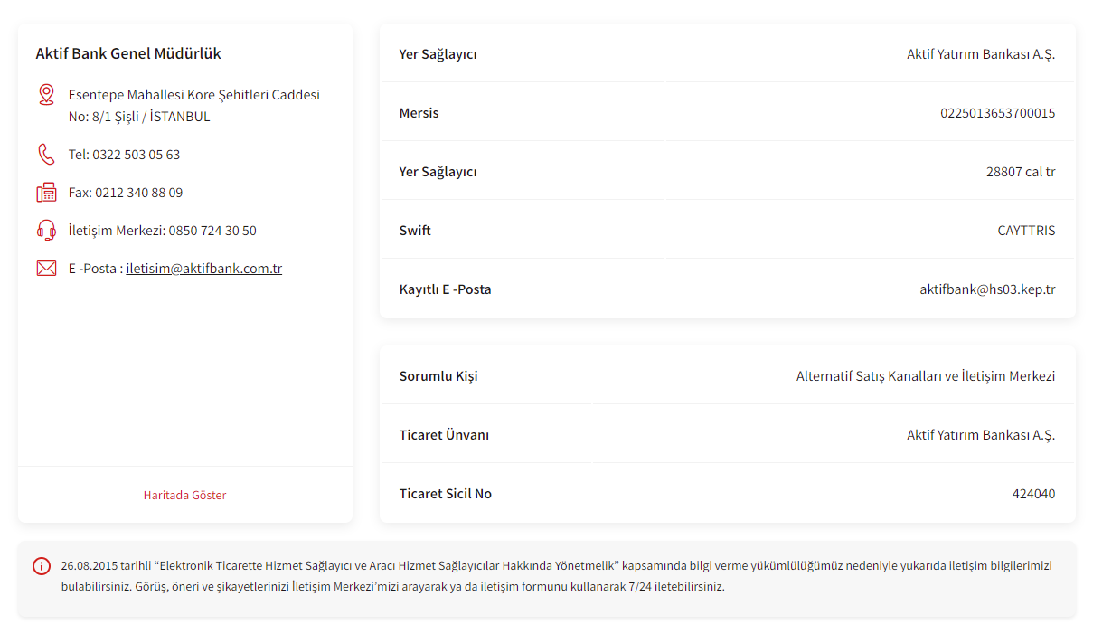
Task: Click the Mersis number 0225013653700015
Action: [x=997, y=113]
